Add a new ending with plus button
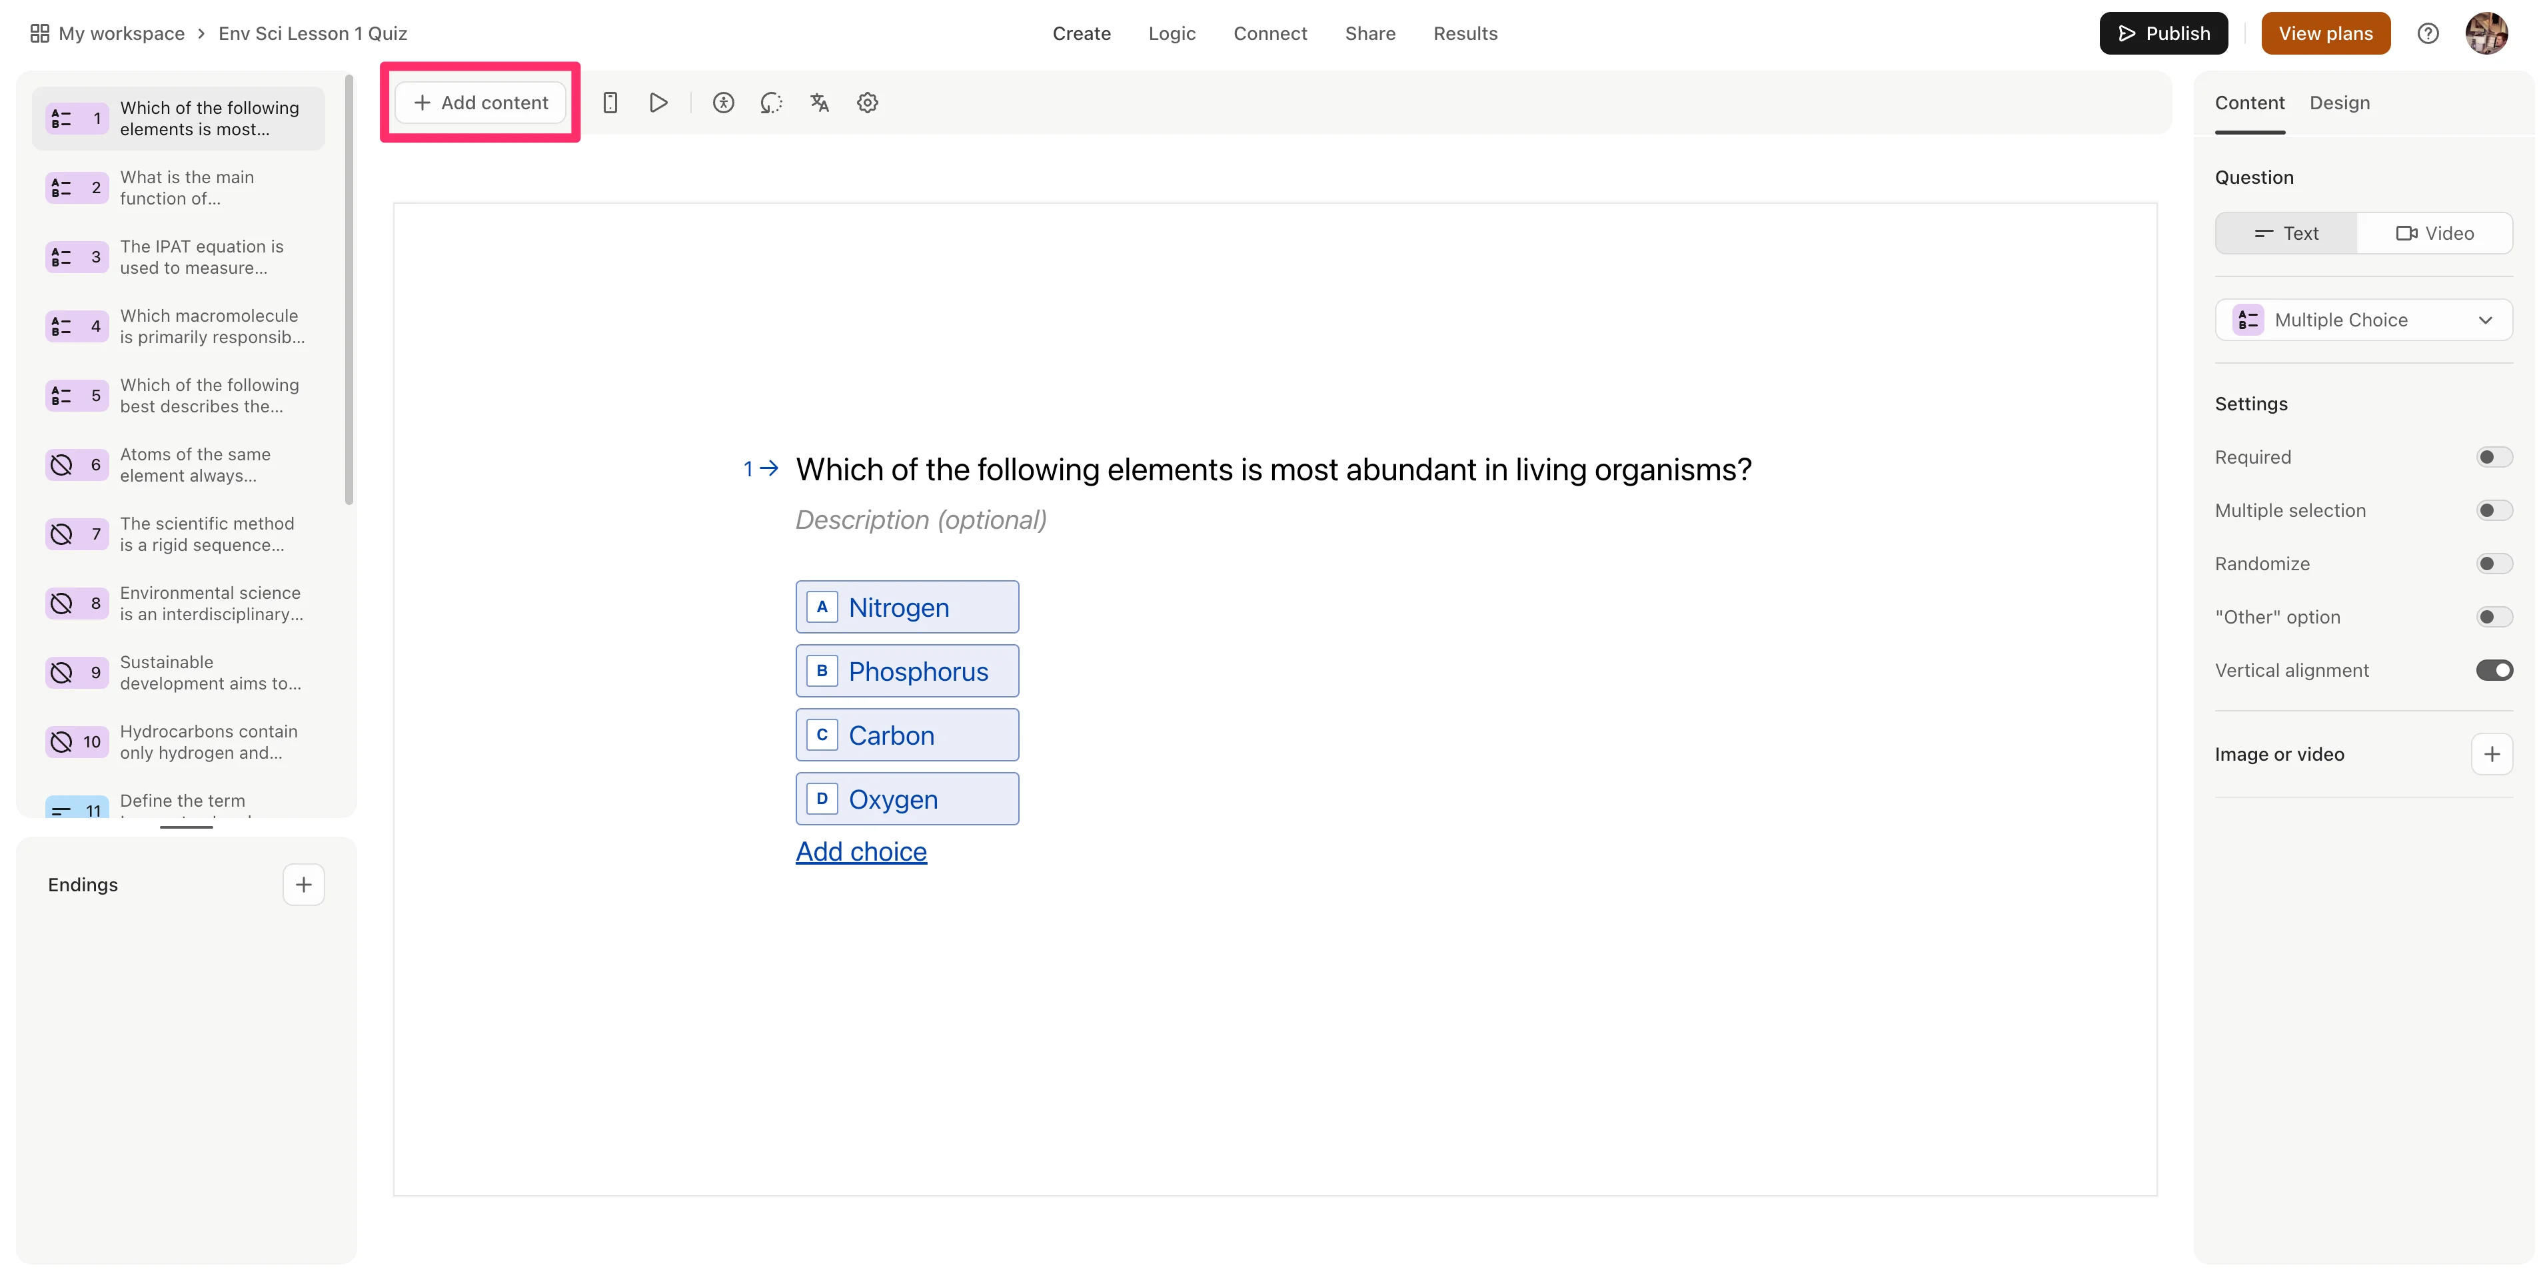 tap(303, 885)
